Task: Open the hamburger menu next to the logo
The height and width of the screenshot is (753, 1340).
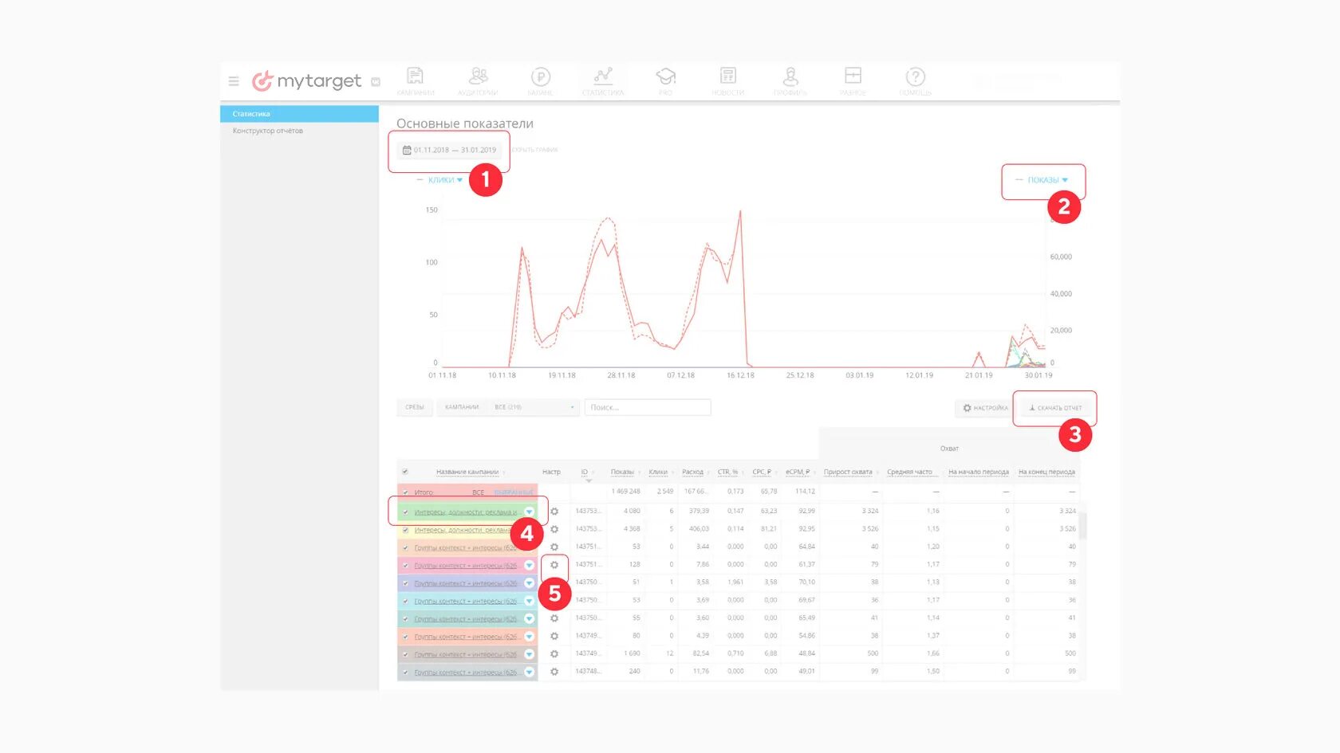Action: pyautogui.click(x=234, y=81)
